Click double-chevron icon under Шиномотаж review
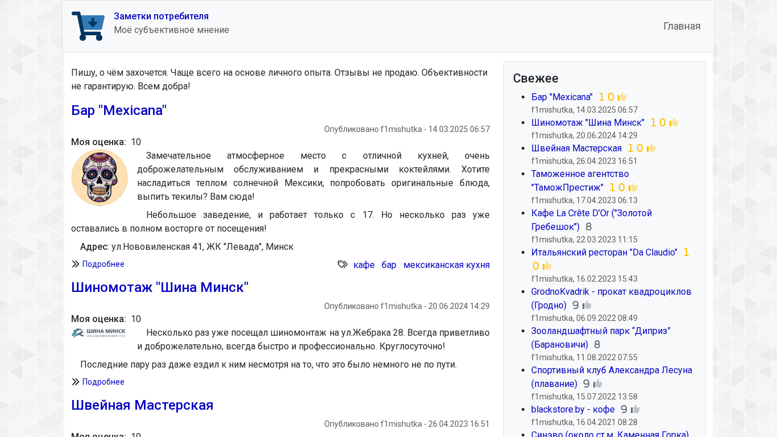Screen dimensions: 777x437 pos(75,382)
